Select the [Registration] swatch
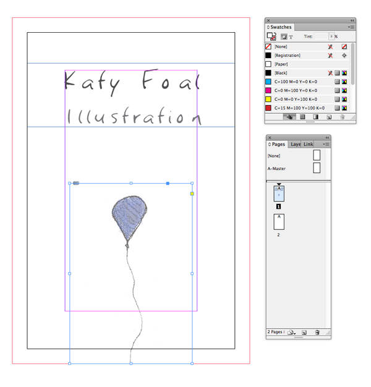 (x=307, y=55)
